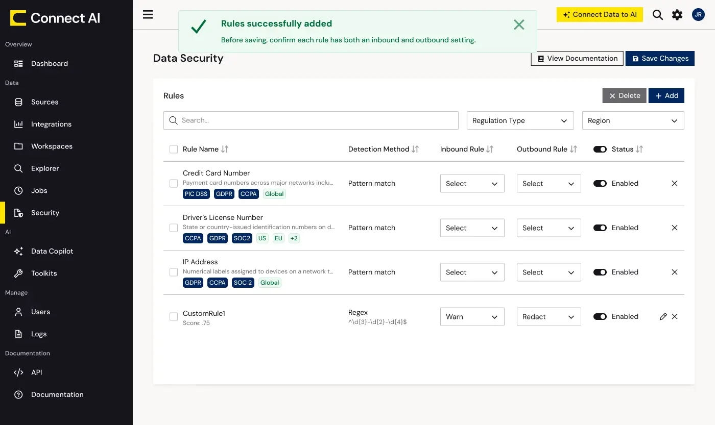Screen dimensions: 715x425
Task: Sort by Inbound Rule arrows
Action: tap(490, 149)
